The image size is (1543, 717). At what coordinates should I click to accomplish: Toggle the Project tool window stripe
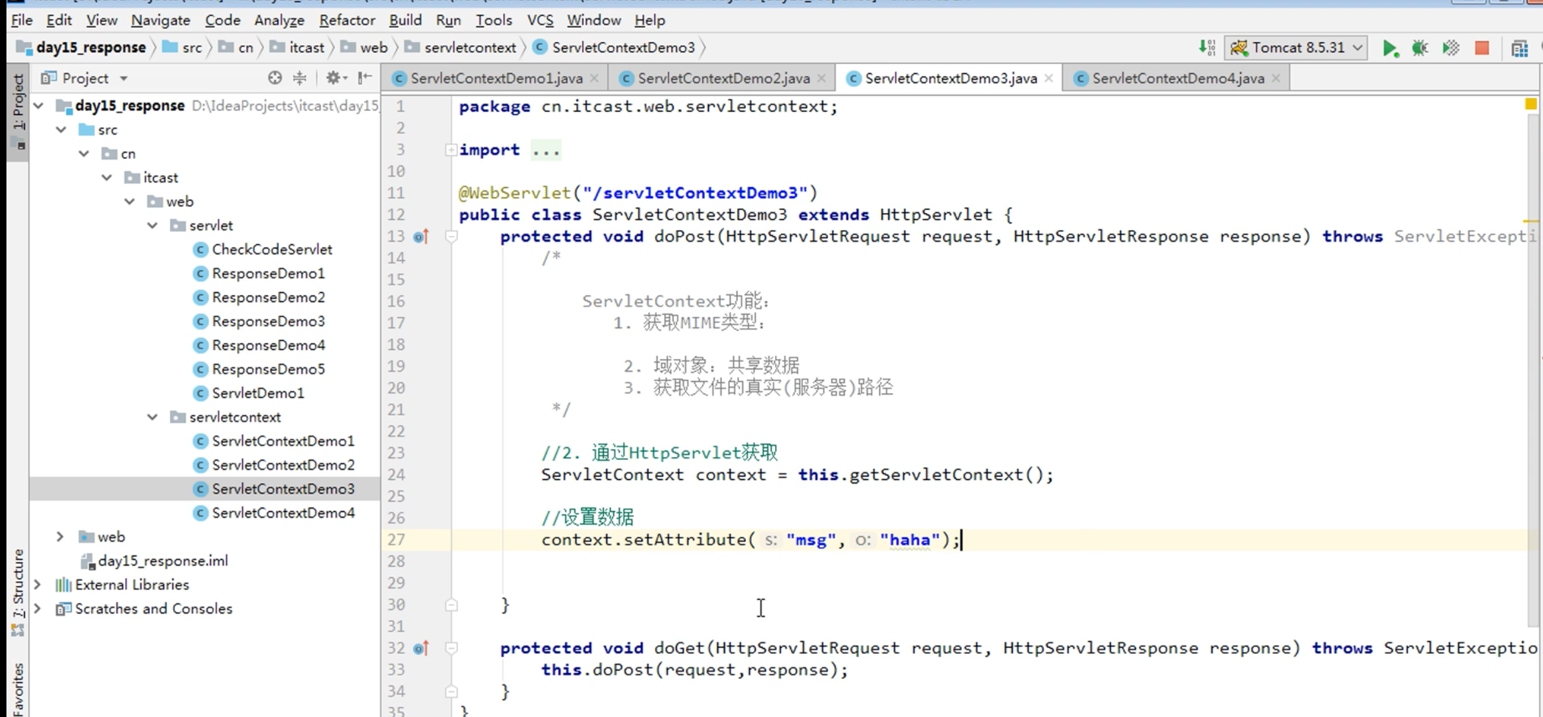(18, 102)
